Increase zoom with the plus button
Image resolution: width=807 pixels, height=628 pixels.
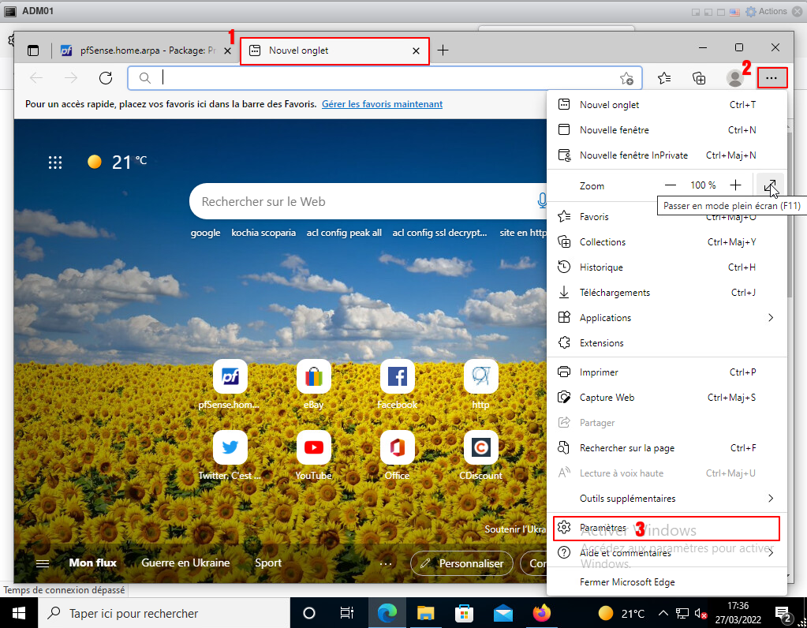[735, 185]
